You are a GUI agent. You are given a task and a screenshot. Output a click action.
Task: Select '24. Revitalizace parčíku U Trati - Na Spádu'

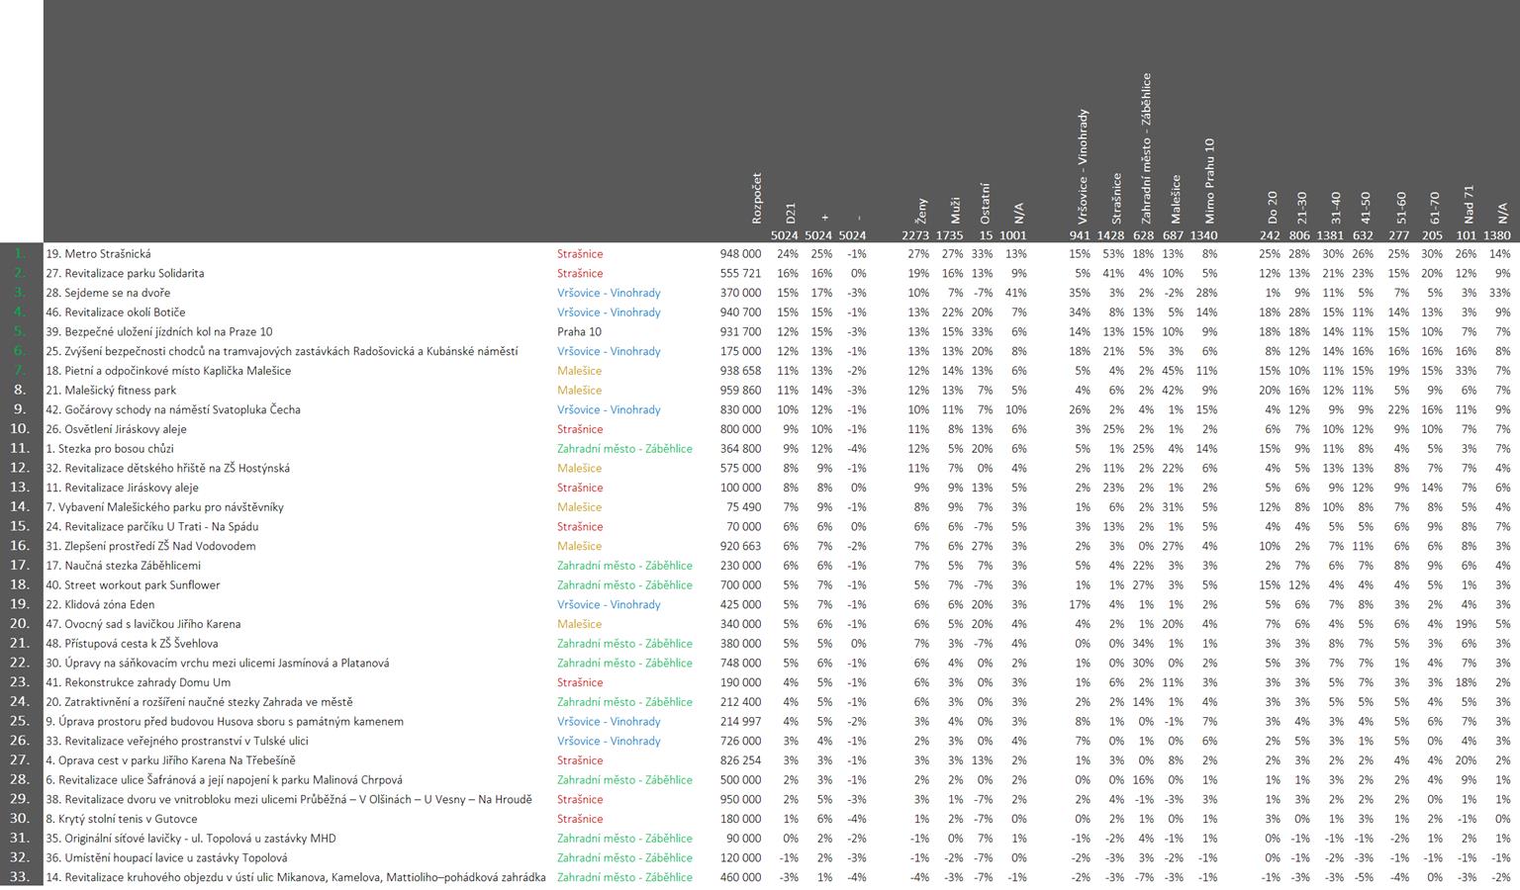click(151, 526)
